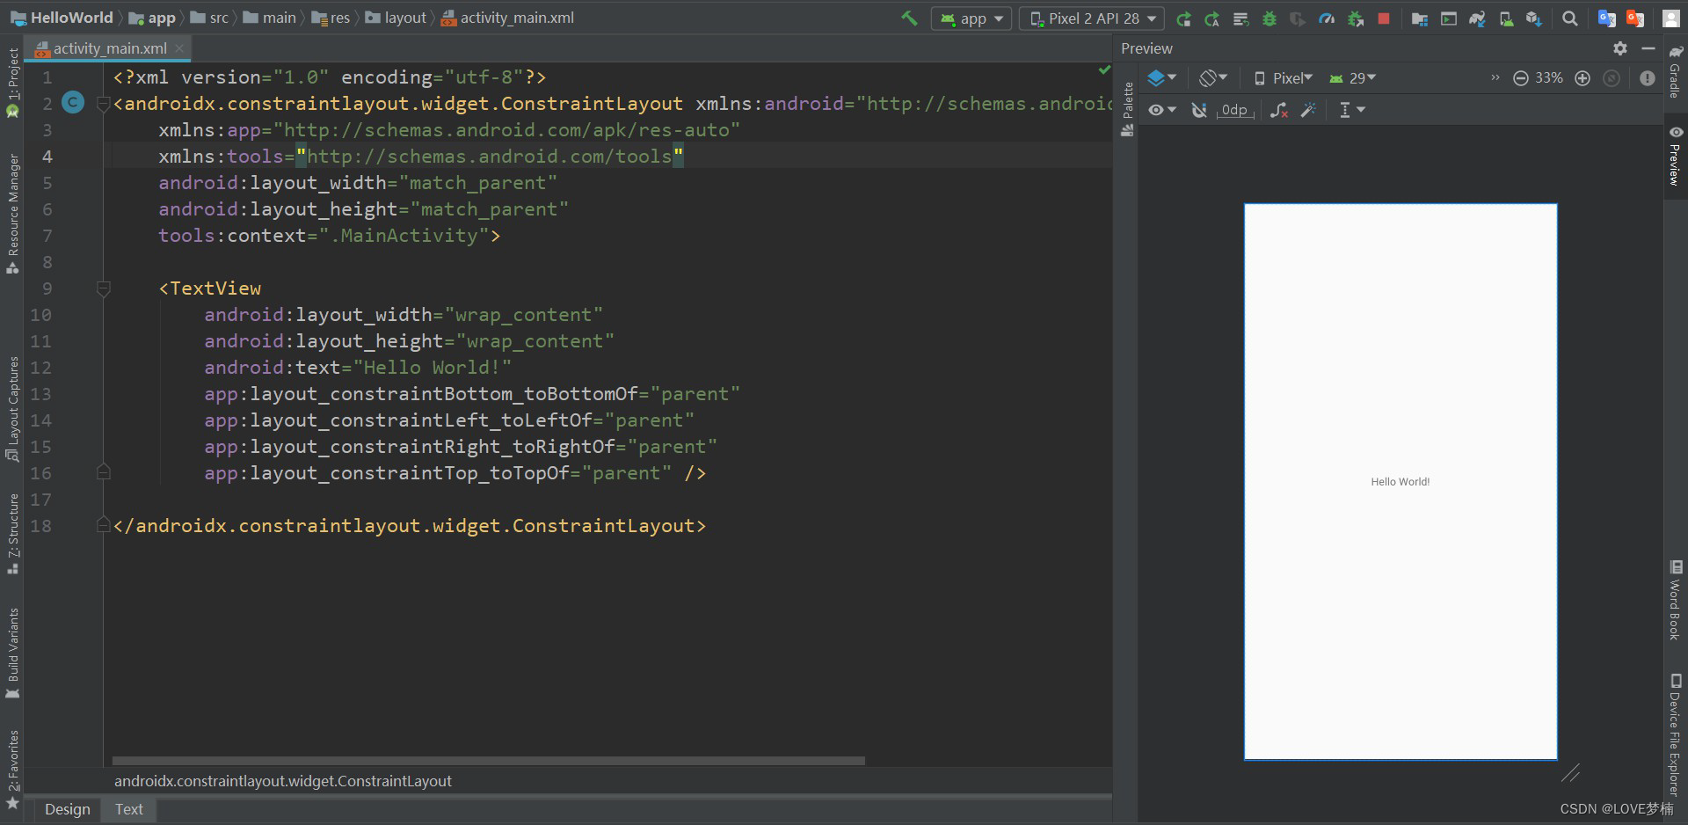The height and width of the screenshot is (825, 1688).
Task: Open the 1: Project tool window
Action: tap(12, 82)
